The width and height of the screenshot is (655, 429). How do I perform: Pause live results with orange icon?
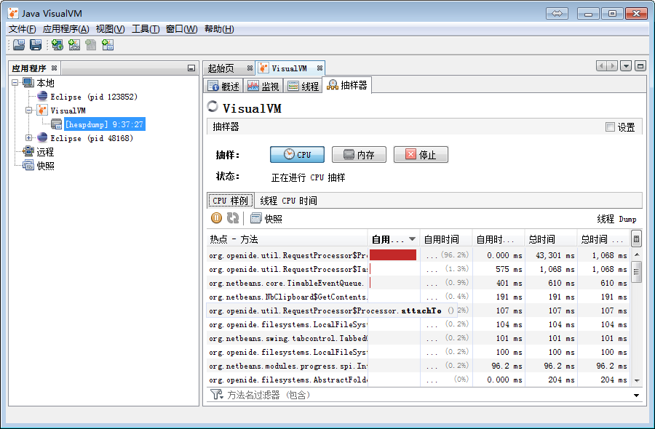216,218
